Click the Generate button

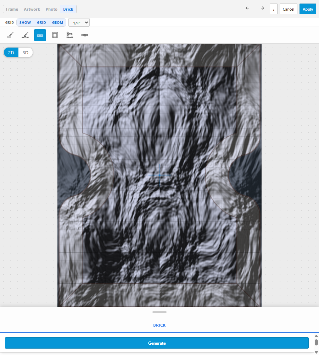[157, 343]
